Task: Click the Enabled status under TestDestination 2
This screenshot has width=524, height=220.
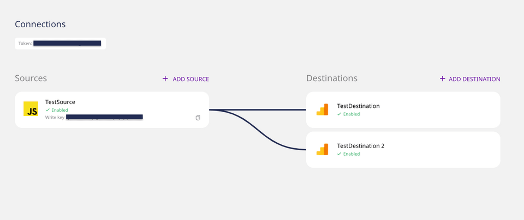Action: [x=348, y=154]
